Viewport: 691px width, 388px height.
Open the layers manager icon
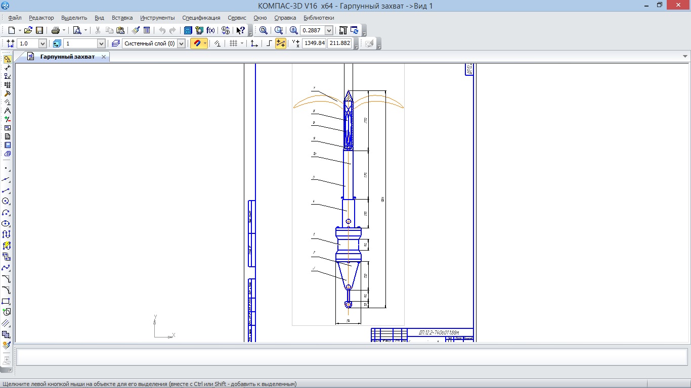tap(116, 43)
